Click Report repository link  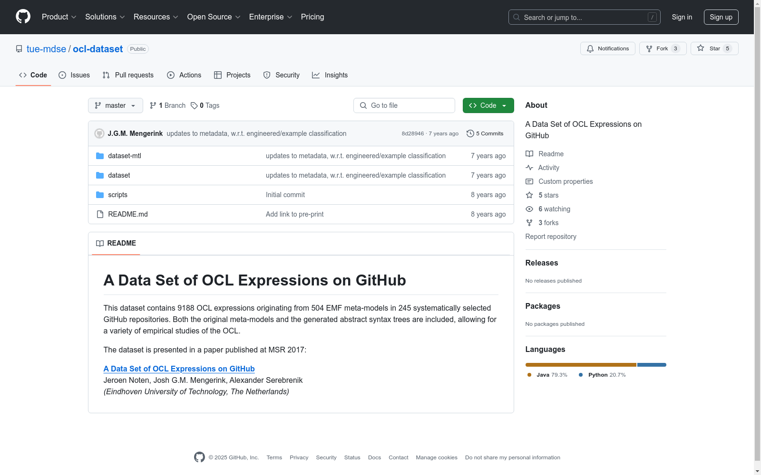[551, 237]
